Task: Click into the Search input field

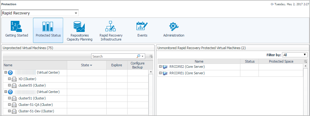Action: pyautogui.click(x=114, y=56)
